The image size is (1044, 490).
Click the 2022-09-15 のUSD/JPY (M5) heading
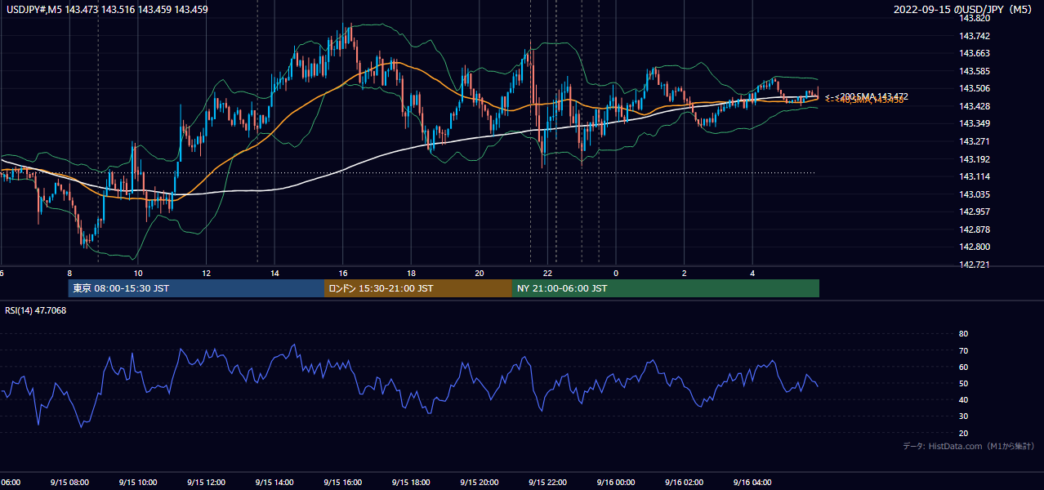(x=964, y=10)
